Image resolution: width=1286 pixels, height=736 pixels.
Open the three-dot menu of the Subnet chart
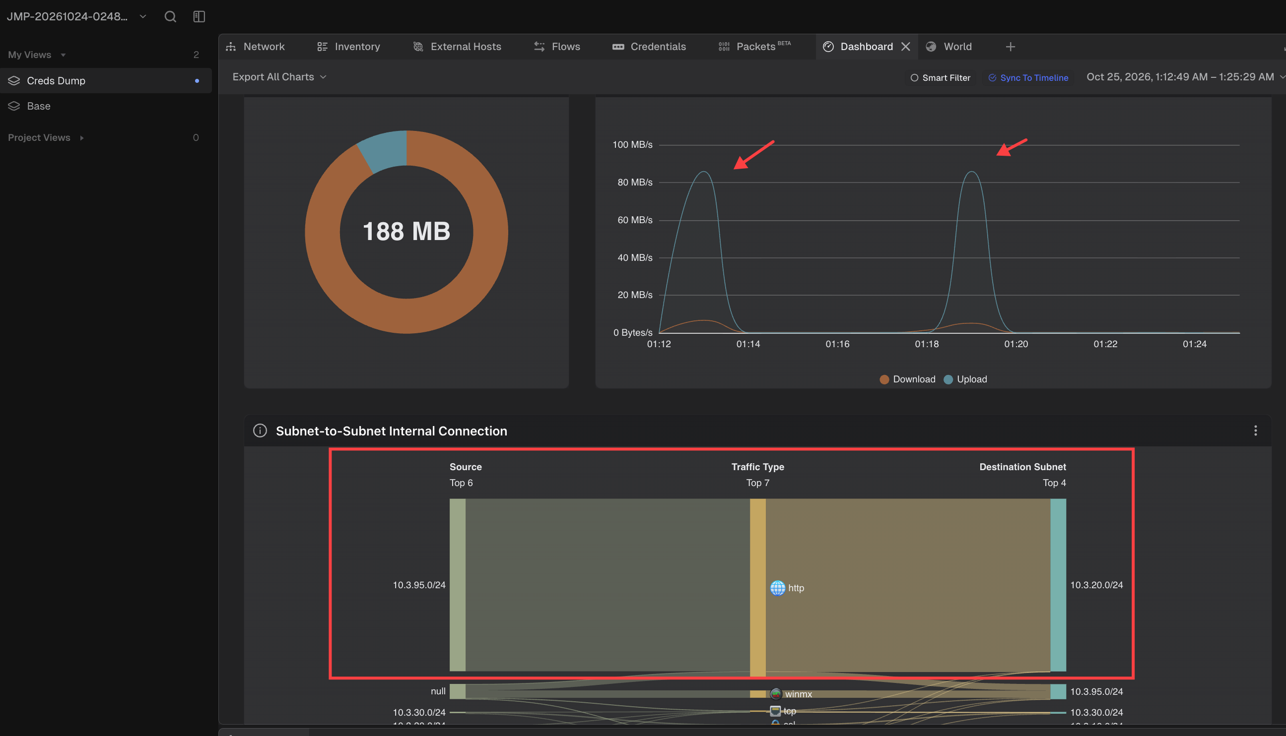(x=1255, y=430)
